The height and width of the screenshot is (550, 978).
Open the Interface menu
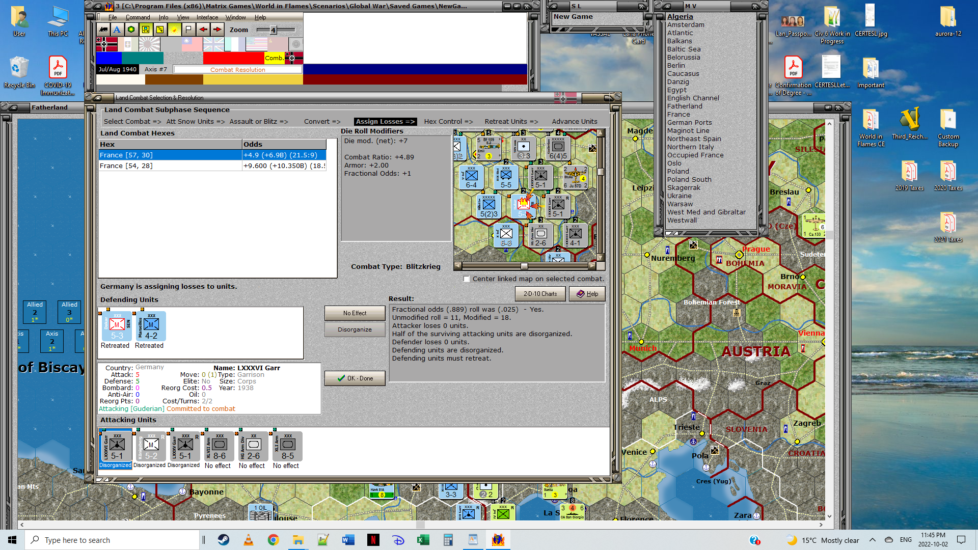207,17
